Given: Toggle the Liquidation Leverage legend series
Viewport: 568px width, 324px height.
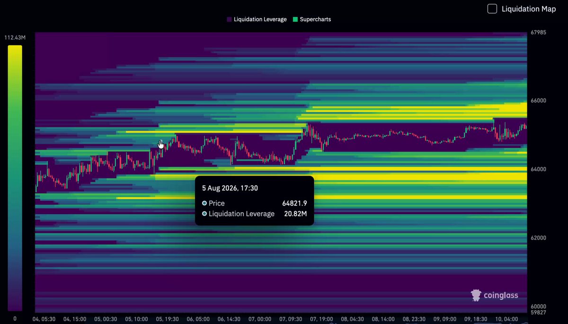Looking at the screenshot, I should [257, 19].
